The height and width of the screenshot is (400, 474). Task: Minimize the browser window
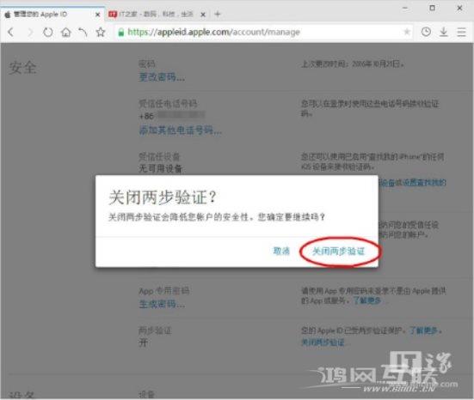tap(405, 8)
